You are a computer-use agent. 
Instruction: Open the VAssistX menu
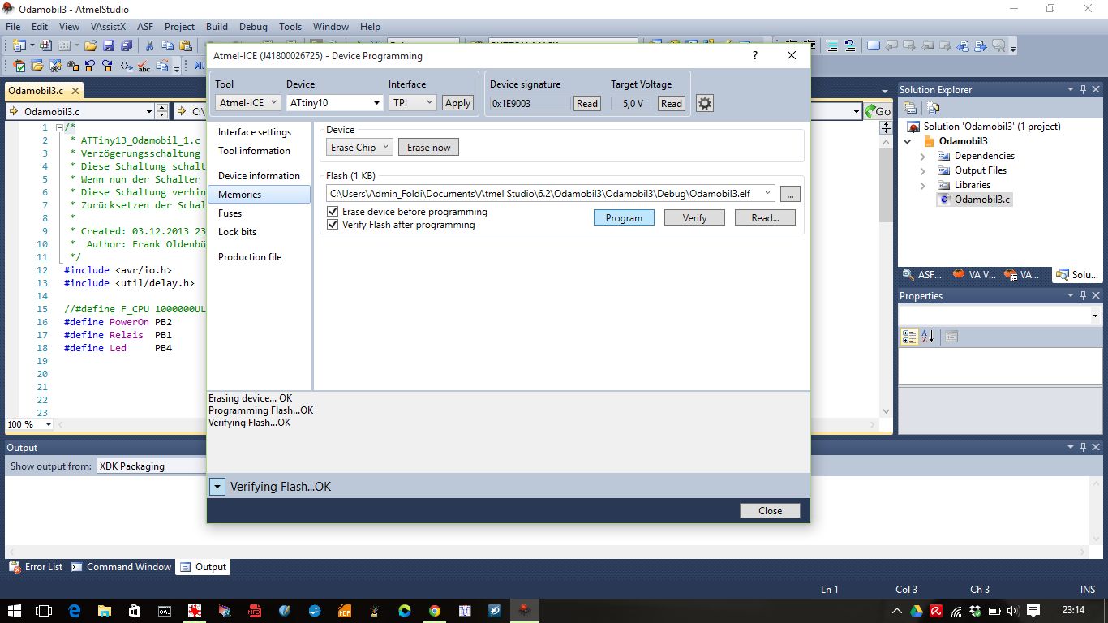108,27
